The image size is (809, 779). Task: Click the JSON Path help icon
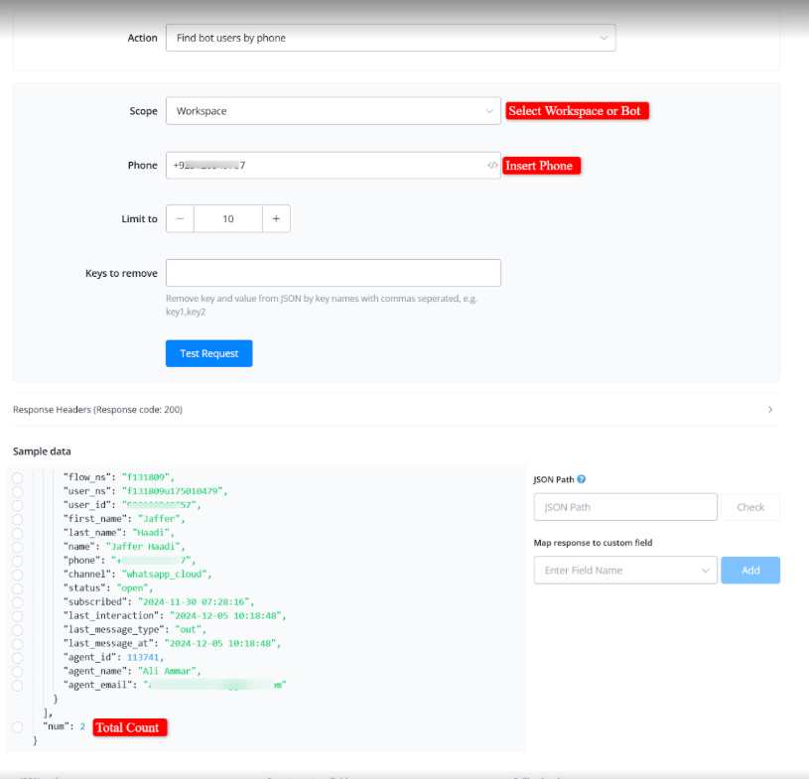pyautogui.click(x=582, y=479)
